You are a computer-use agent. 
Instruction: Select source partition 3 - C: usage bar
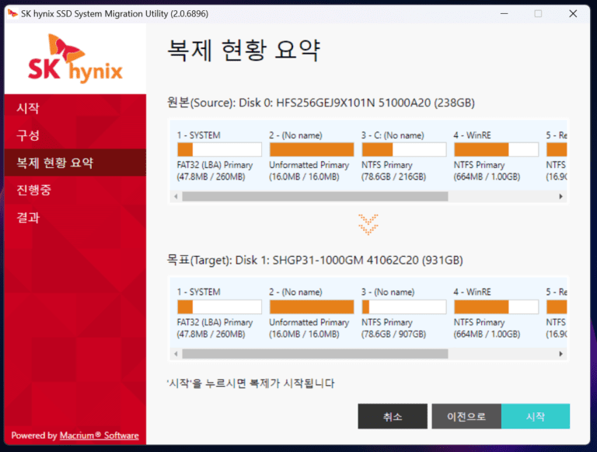click(x=404, y=149)
